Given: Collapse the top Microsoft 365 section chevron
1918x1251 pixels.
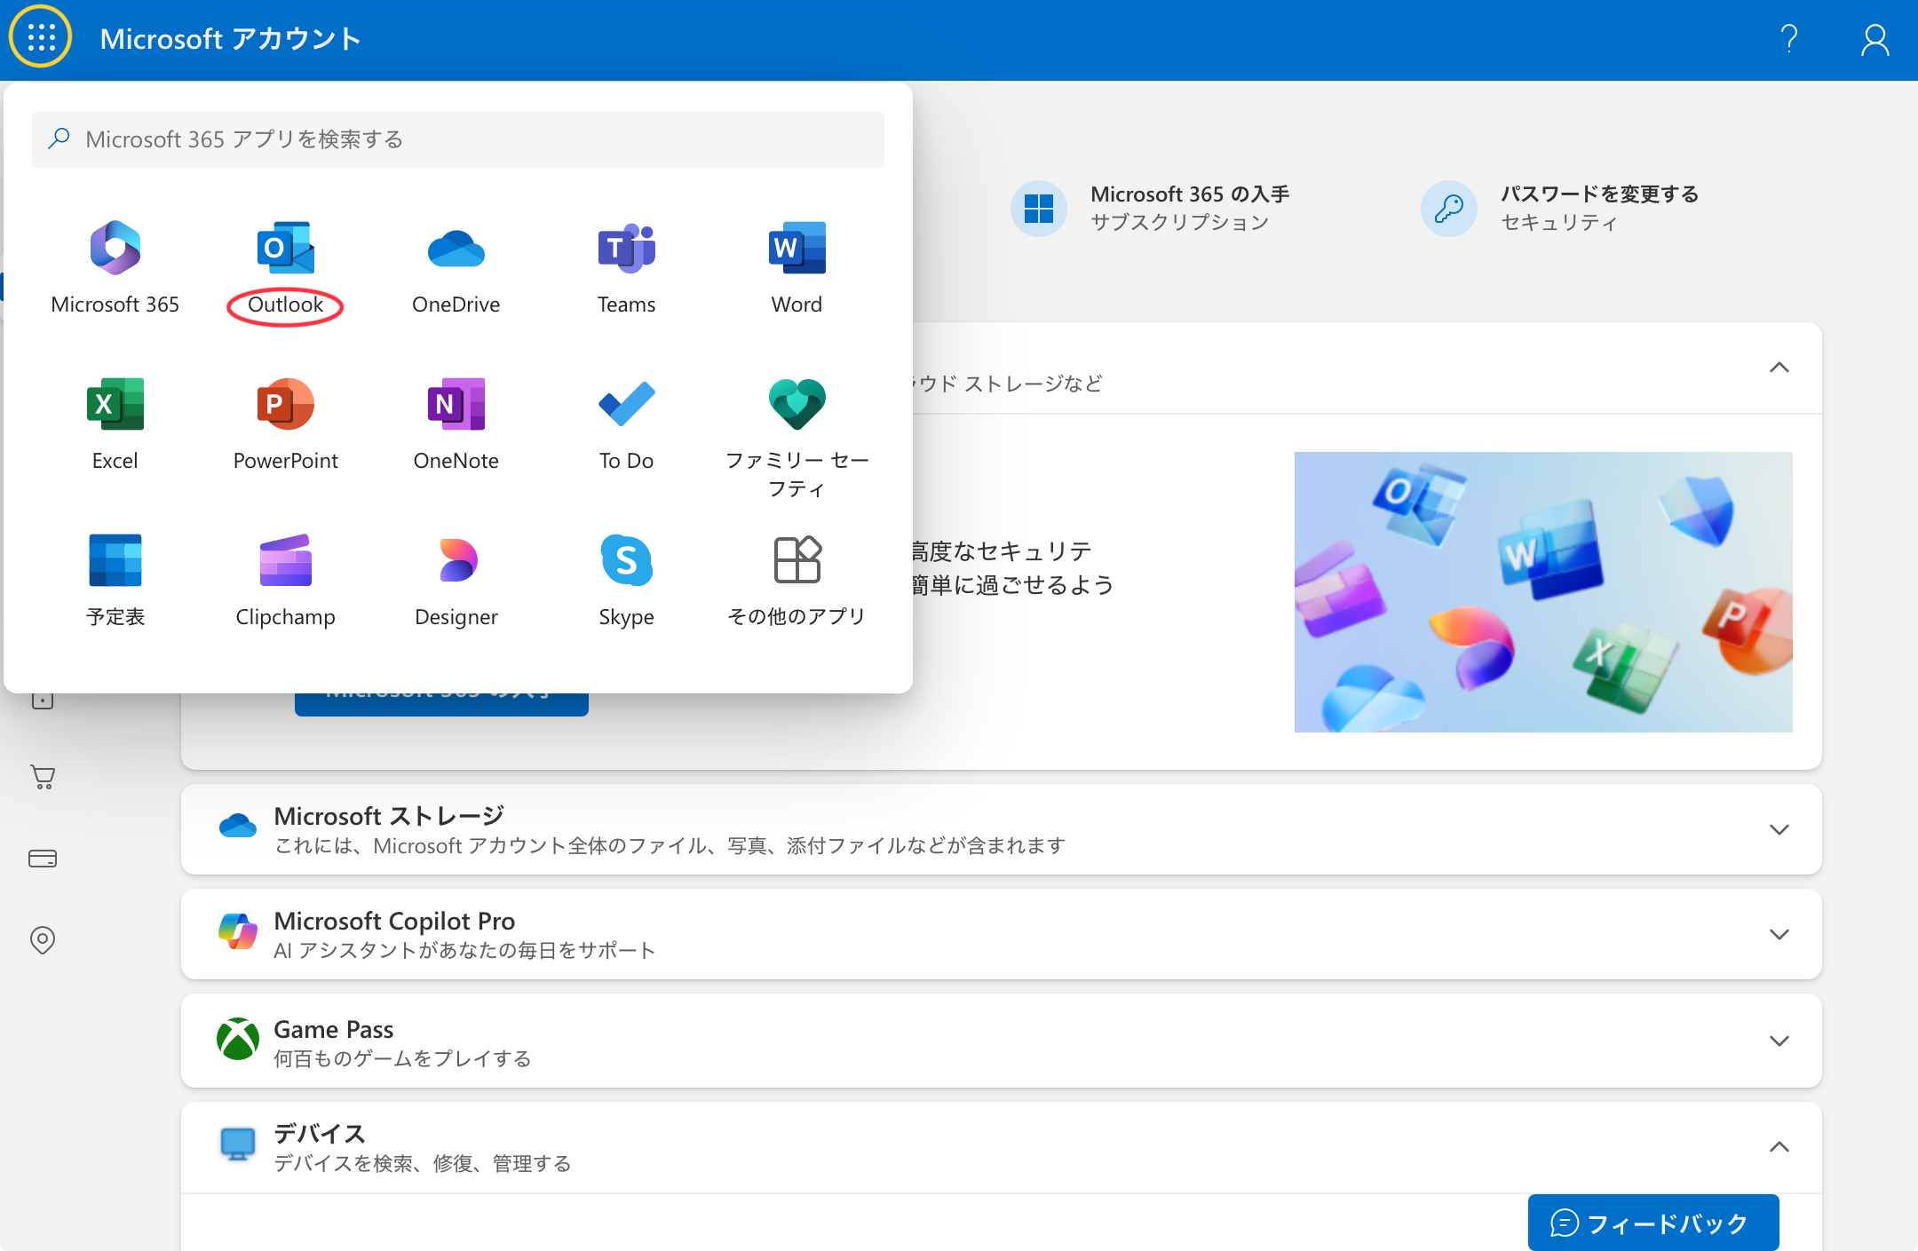Looking at the screenshot, I should (x=1779, y=368).
